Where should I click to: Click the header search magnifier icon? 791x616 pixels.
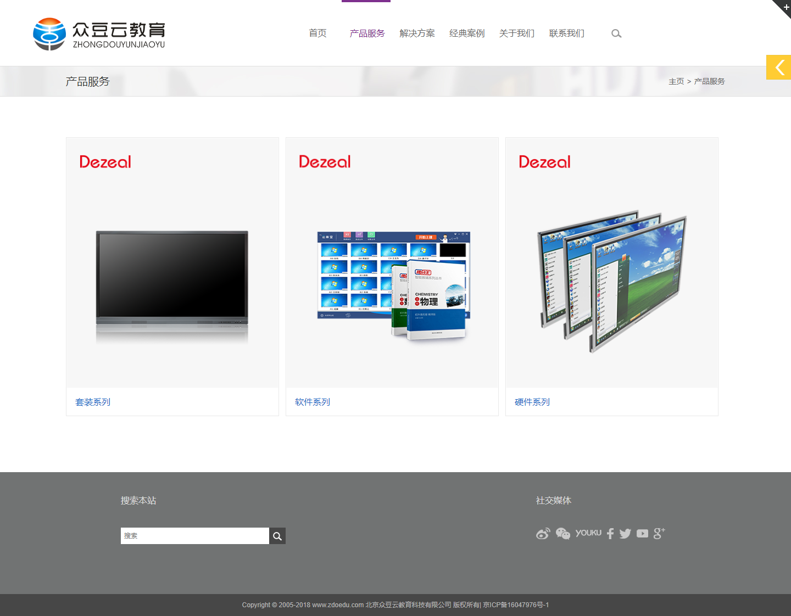point(616,33)
